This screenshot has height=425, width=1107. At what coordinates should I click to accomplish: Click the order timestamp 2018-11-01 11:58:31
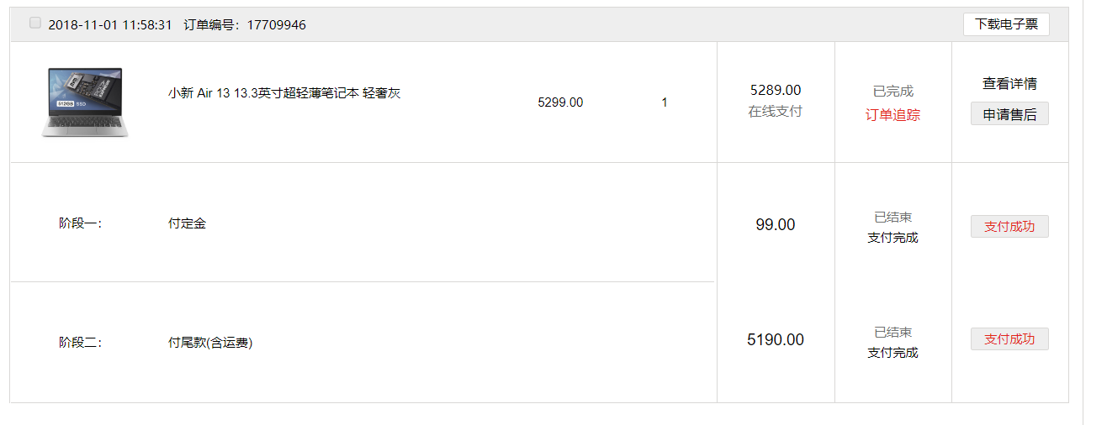pos(109,25)
